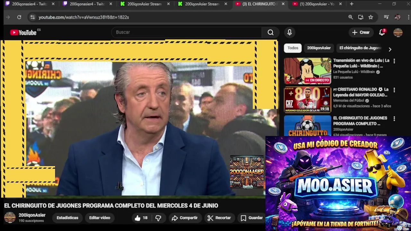
Task: Click the 'Compartir' share button
Action: 185,218
